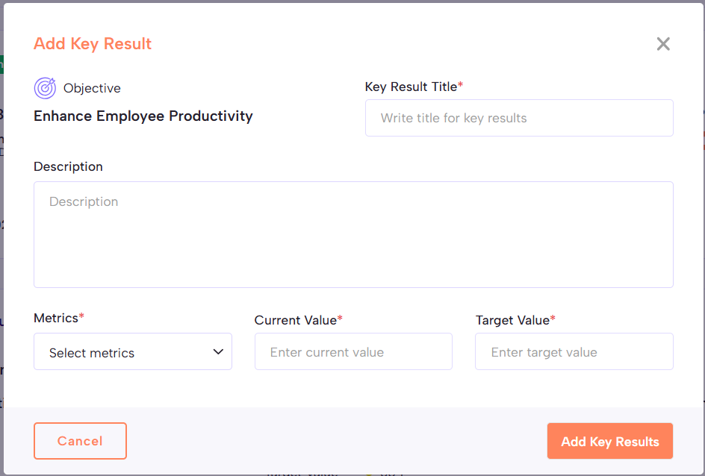Image resolution: width=705 pixels, height=476 pixels.
Task: Click the Objective target icon
Action: point(45,88)
